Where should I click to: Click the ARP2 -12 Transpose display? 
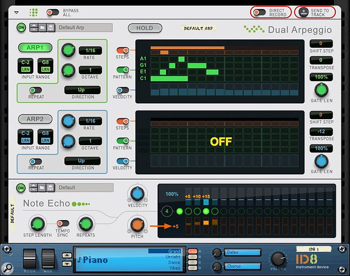click(x=321, y=132)
